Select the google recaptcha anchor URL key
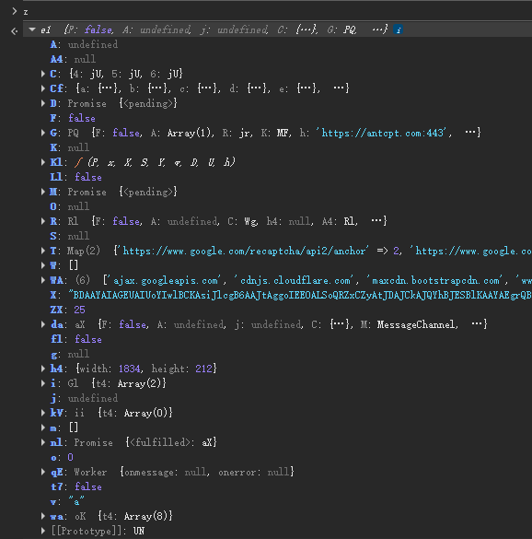 click(244, 252)
